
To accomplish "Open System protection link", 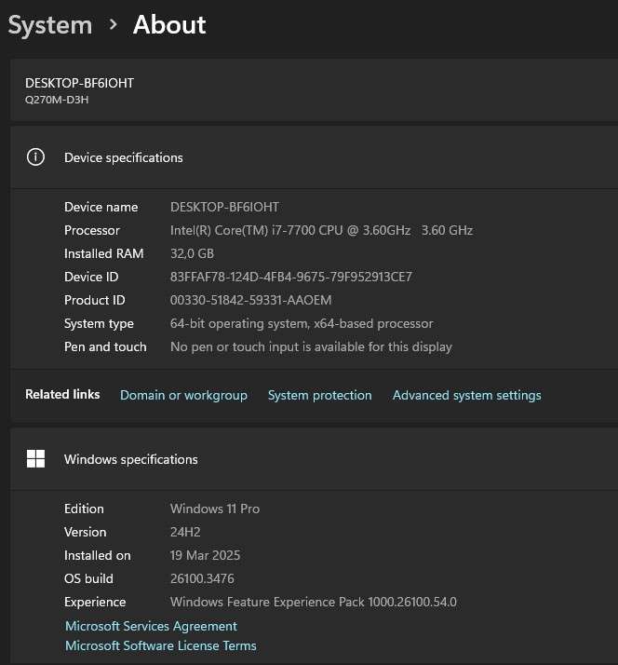I will click(x=319, y=395).
